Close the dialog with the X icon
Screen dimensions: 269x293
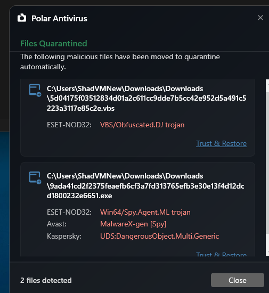260,18
